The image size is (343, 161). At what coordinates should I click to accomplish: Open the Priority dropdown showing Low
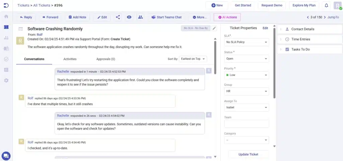[x=247, y=75]
